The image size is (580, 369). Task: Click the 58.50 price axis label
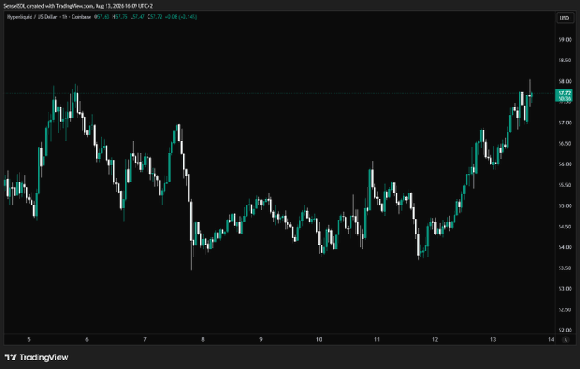click(x=565, y=61)
